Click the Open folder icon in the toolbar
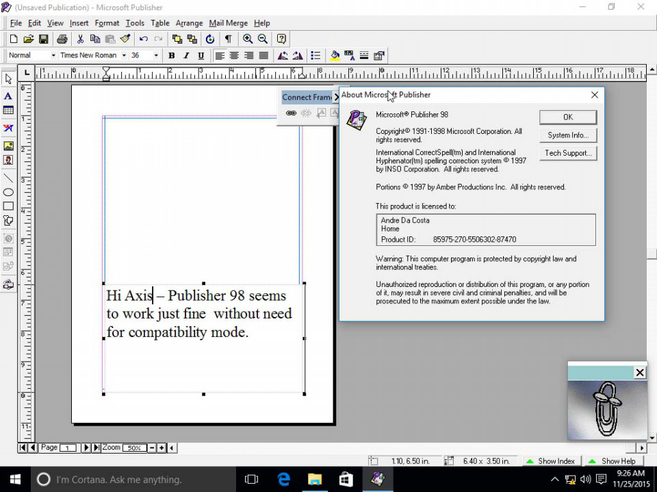 click(28, 40)
